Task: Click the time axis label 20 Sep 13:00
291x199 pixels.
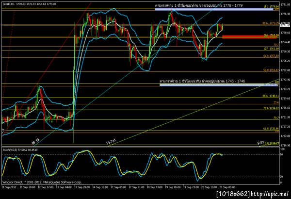Action: [x=209, y=187]
